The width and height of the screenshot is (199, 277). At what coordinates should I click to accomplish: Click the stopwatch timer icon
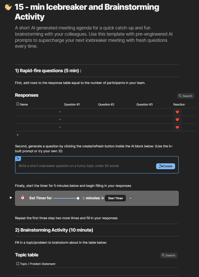(22, 198)
